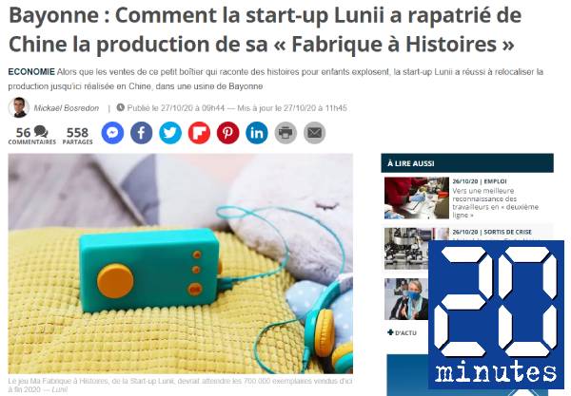Open the ECONOMIE category link
The width and height of the screenshot is (571, 396).
[x=31, y=72]
